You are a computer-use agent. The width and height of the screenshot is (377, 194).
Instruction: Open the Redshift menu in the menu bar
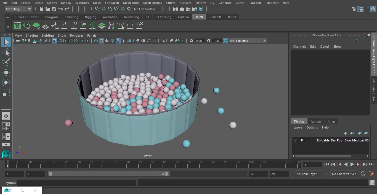pos(273,3)
